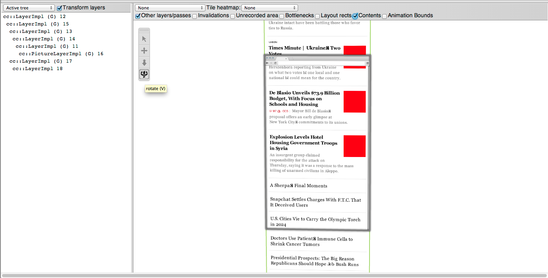The image size is (548, 278).
Task: Uncheck the Transform layers checkbox
Action: point(60,8)
